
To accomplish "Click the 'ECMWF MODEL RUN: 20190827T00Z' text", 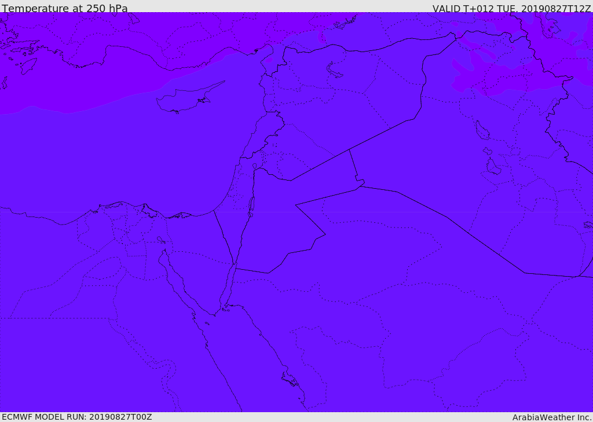I will point(77,417).
